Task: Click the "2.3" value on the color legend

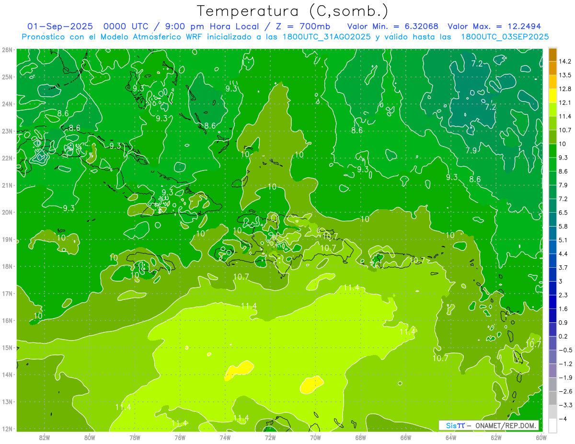Action: pos(563,295)
